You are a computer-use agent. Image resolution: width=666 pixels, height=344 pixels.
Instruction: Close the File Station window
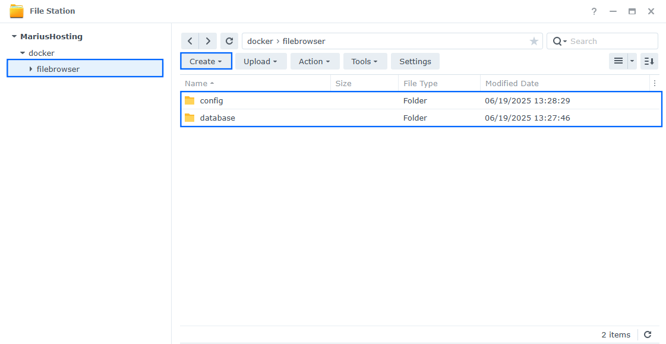click(x=651, y=11)
